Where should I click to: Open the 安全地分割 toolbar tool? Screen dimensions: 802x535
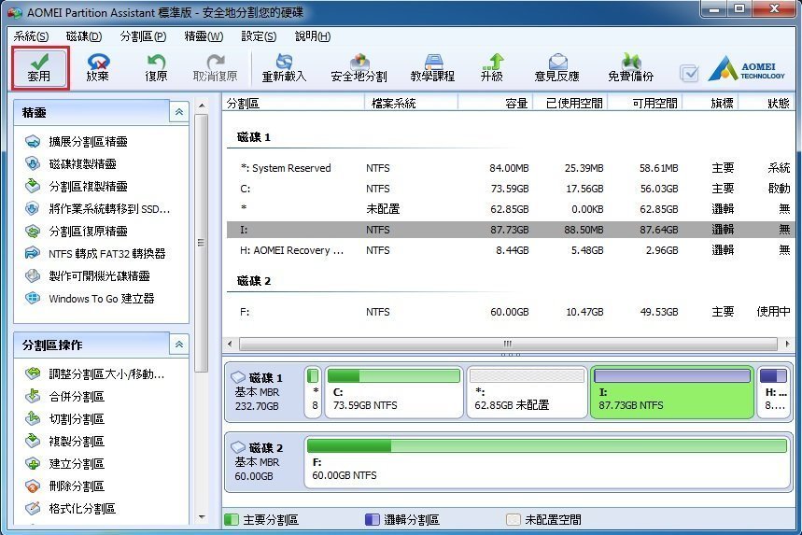pos(359,68)
